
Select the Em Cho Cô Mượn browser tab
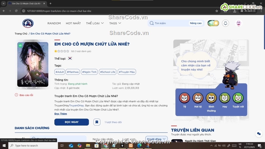pyautogui.click(x=26, y=3)
